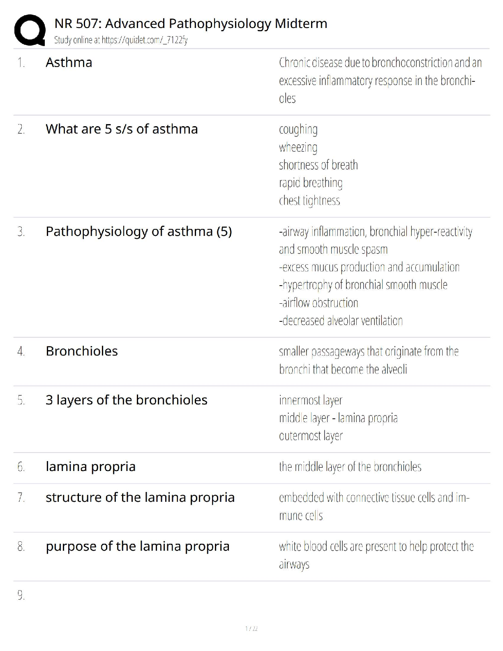Click '-decreased alveolar ventilation' line
This screenshot has width=503, height=651.
[341, 321]
